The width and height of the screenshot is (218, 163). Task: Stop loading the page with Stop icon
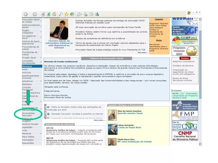[43, 14]
